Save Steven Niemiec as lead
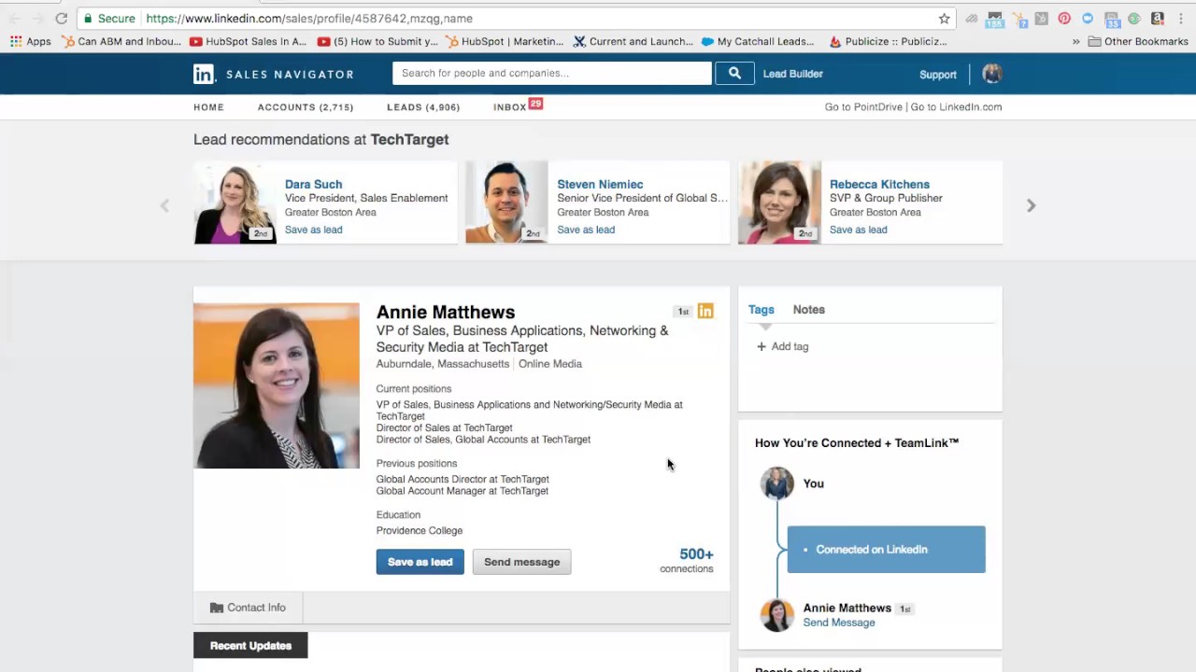Screen dimensions: 1196x672 pos(586,230)
